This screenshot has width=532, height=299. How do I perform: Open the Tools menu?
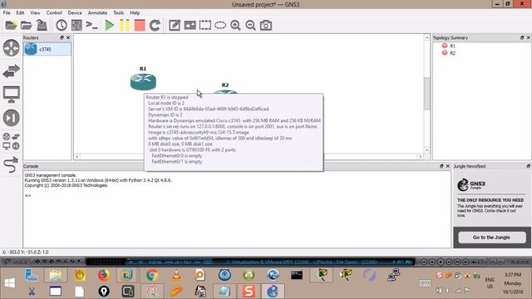pyautogui.click(x=118, y=12)
